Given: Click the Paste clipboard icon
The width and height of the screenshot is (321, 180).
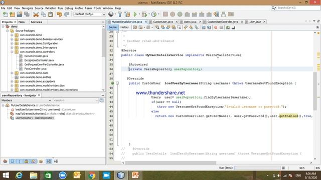Looking at the screenshot, I should coord(51,14).
